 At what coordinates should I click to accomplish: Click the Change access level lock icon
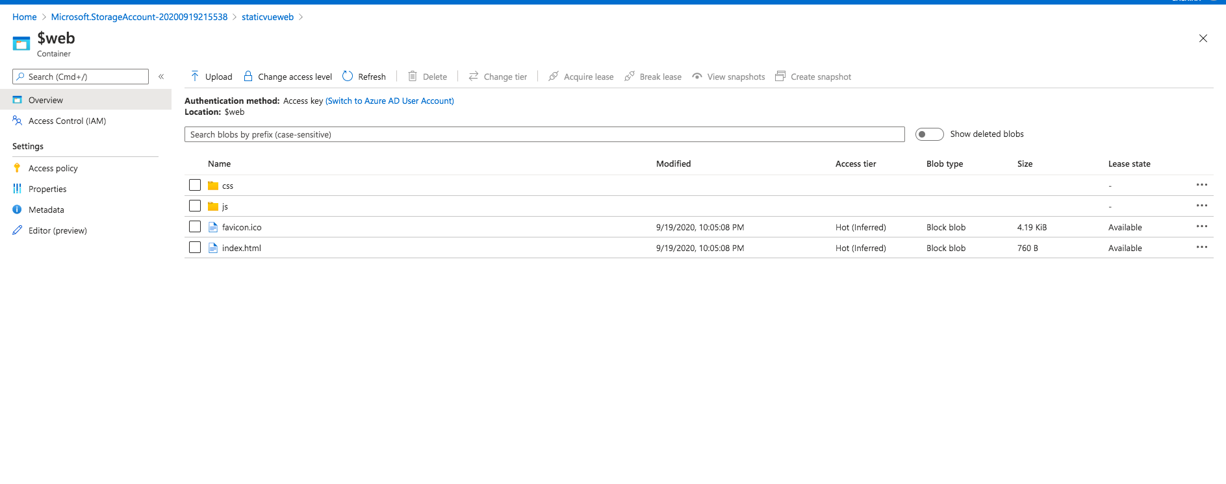(x=248, y=77)
